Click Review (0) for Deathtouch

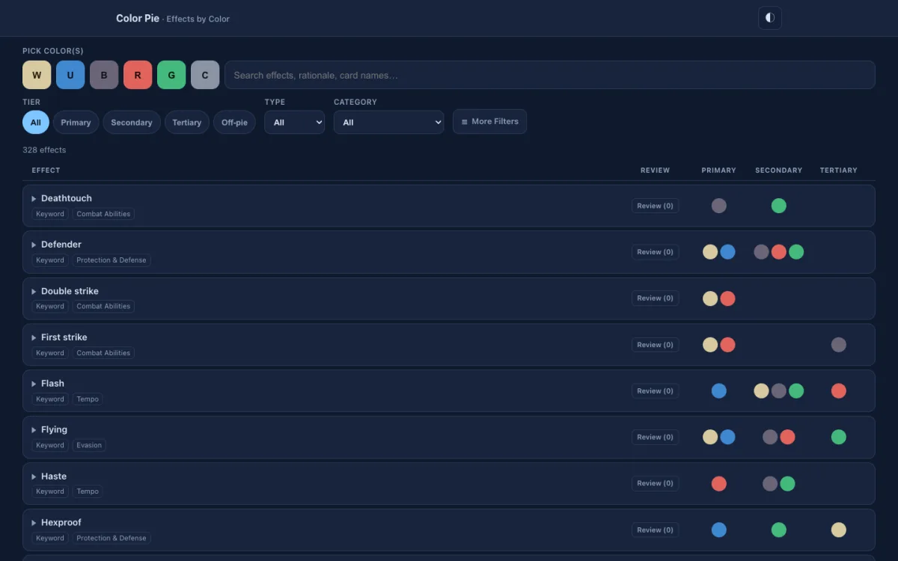tap(656, 206)
